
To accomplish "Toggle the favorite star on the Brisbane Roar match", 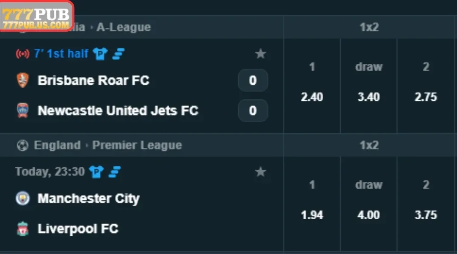I will click(261, 53).
